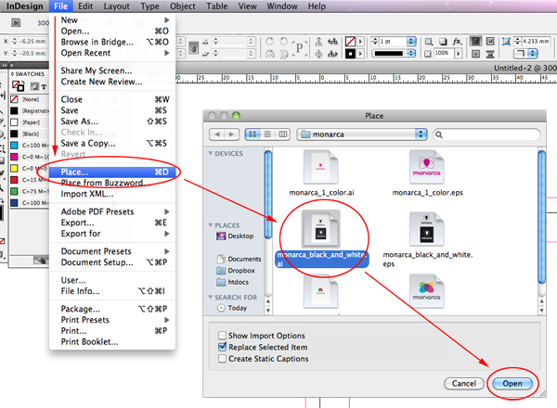Image resolution: width=557 pixels, height=408 pixels.
Task: Open the View menu
Action: 247,6
